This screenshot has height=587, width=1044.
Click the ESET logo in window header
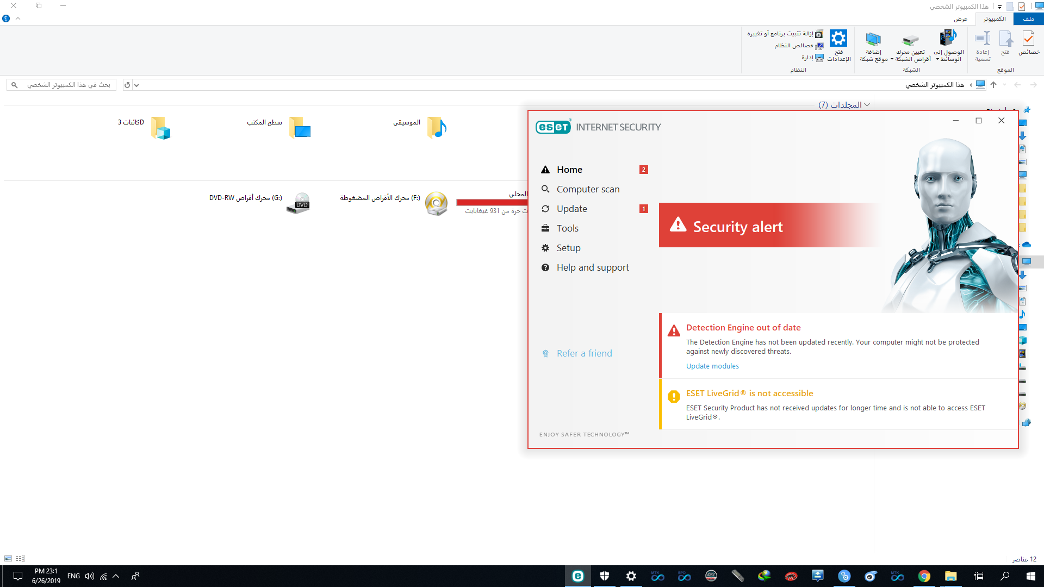[553, 127]
